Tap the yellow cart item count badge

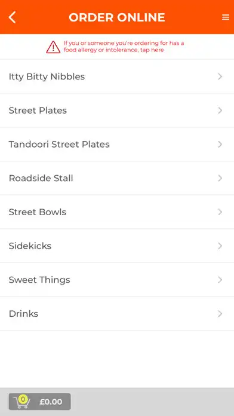tap(23, 399)
